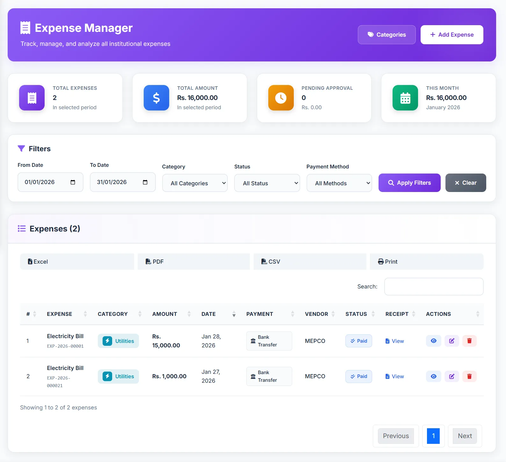
Task: Delete the Rs. 1,000.00 Electricity Bill expense
Action: 469,376
